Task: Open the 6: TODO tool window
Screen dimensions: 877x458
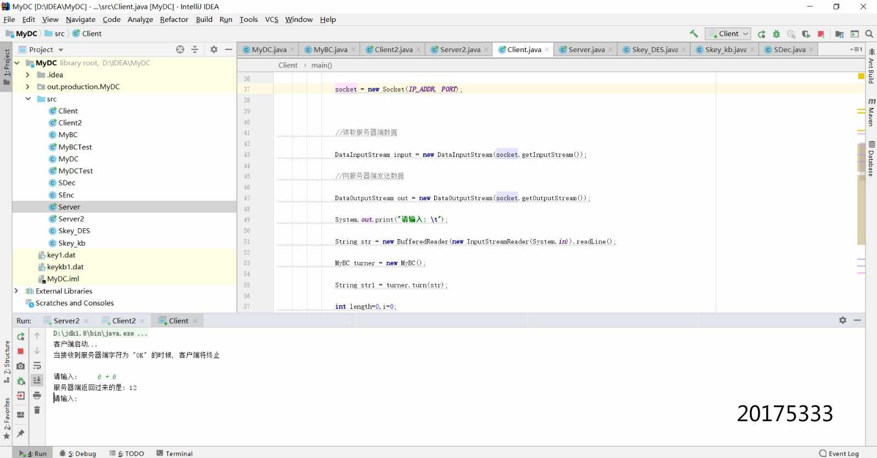Action: pyautogui.click(x=127, y=454)
